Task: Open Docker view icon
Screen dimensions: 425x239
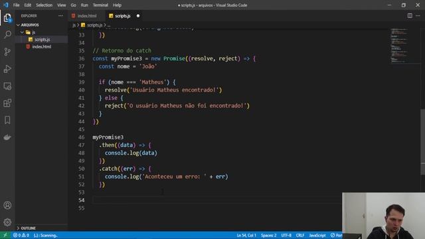Action: [x=7, y=137]
